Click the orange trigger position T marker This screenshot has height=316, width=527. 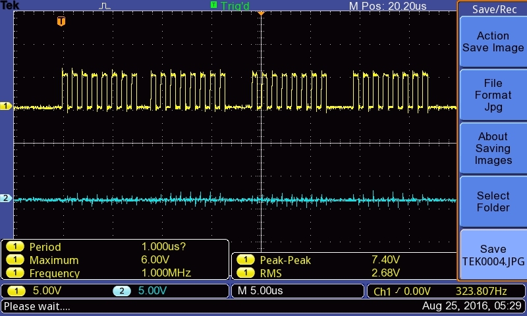pyautogui.click(x=61, y=21)
